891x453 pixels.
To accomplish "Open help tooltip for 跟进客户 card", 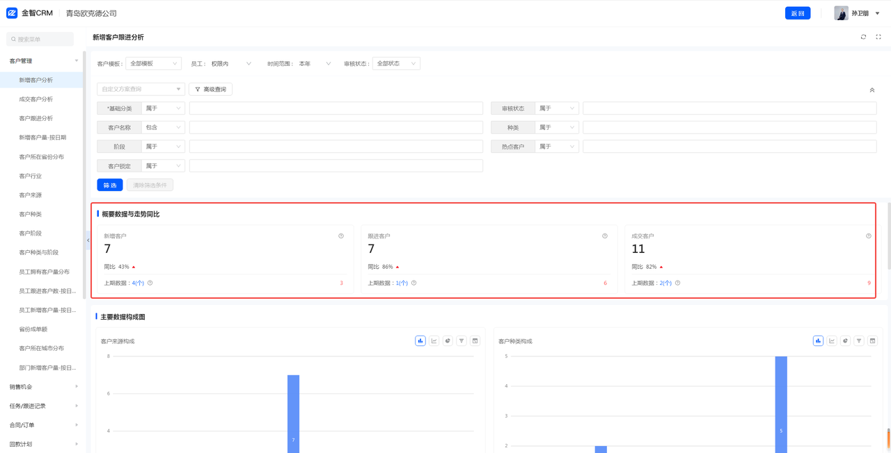I will [605, 236].
